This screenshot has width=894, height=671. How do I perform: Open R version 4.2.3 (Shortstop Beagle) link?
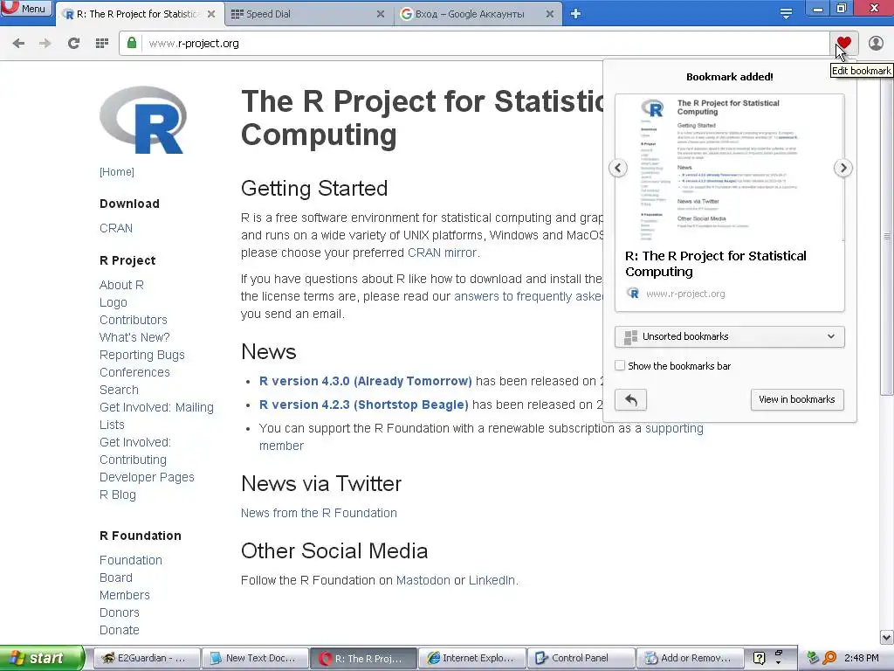point(364,405)
